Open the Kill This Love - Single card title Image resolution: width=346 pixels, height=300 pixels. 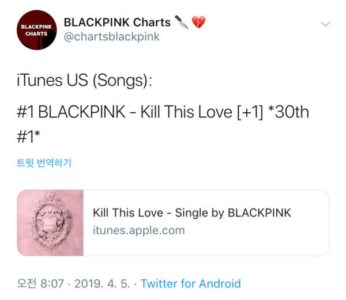click(x=191, y=213)
